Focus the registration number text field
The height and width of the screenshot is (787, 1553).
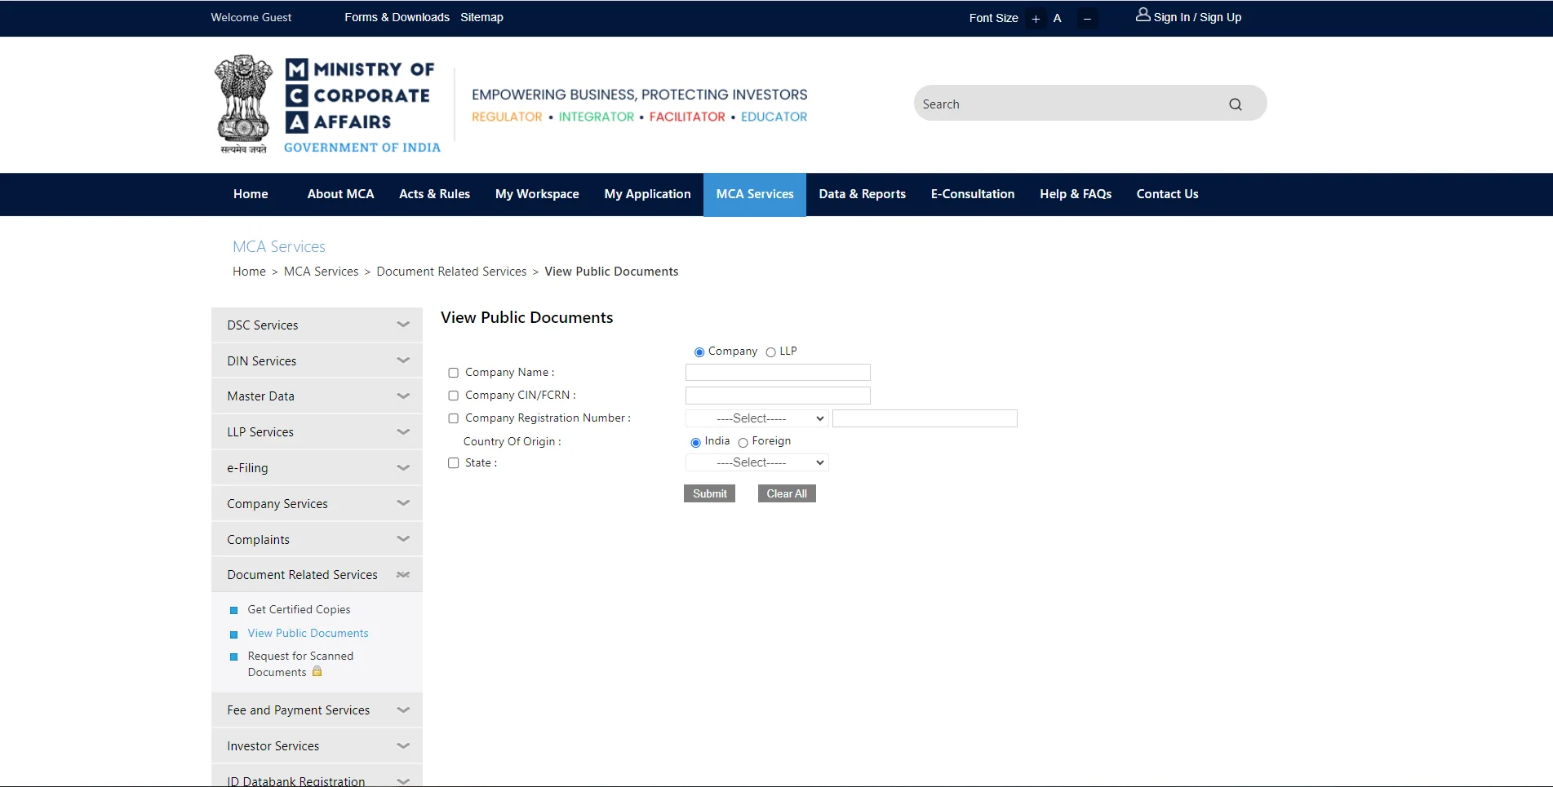click(925, 418)
